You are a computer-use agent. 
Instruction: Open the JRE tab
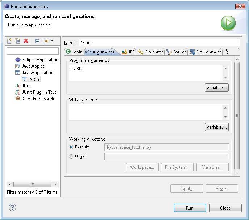click(128, 52)
